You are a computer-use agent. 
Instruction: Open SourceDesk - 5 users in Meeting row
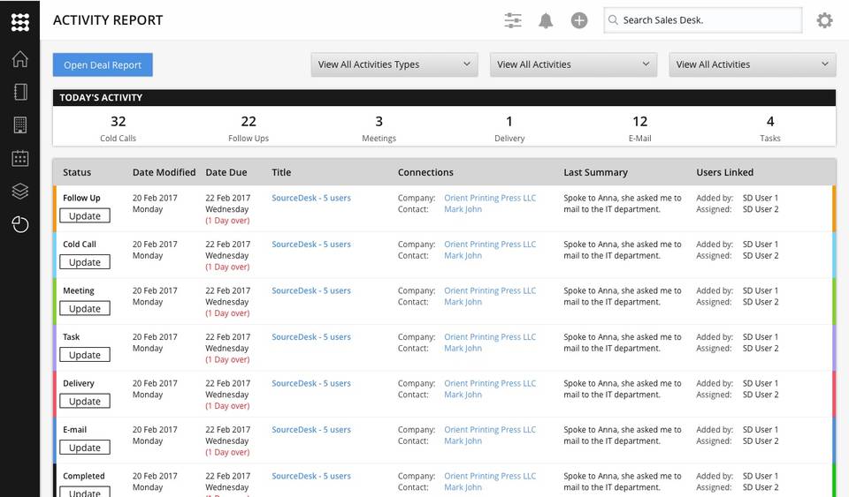[311, 290]
